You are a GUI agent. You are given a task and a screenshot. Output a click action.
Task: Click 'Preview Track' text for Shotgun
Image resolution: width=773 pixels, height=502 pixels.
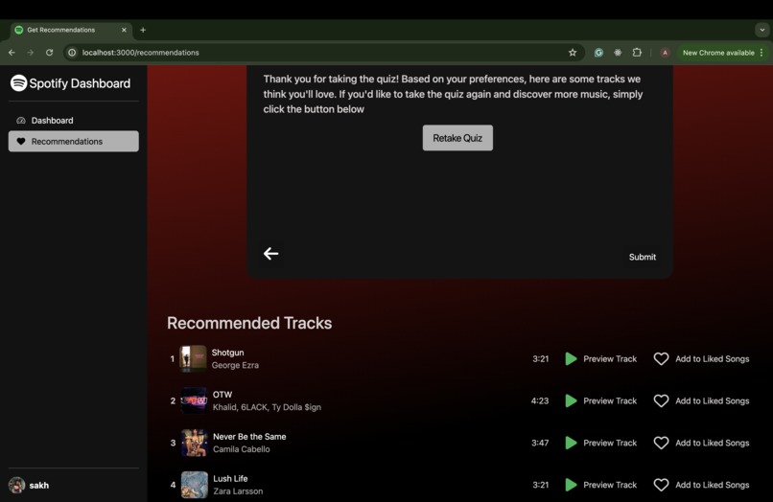coord(610,358)
